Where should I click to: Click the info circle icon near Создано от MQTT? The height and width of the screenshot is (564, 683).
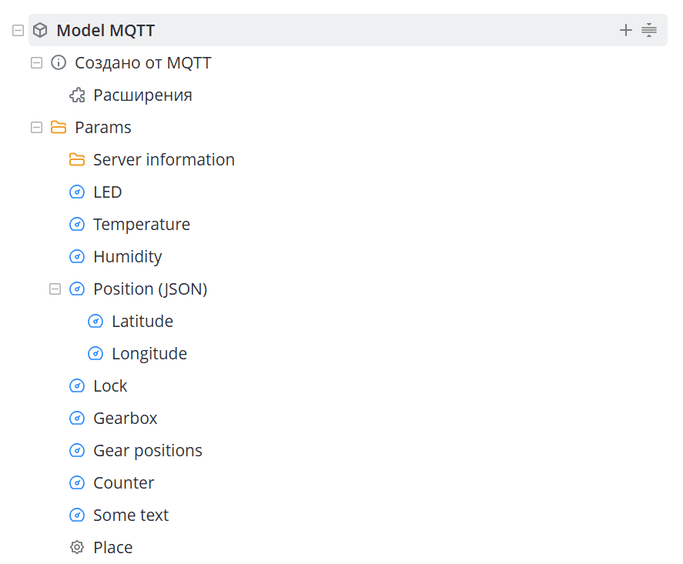coord(59,62)
